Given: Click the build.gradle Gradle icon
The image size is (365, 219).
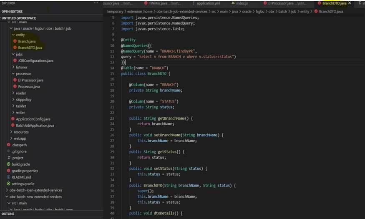Looking at the screenshot, I should pyautogui.click(x=9, y=164).
